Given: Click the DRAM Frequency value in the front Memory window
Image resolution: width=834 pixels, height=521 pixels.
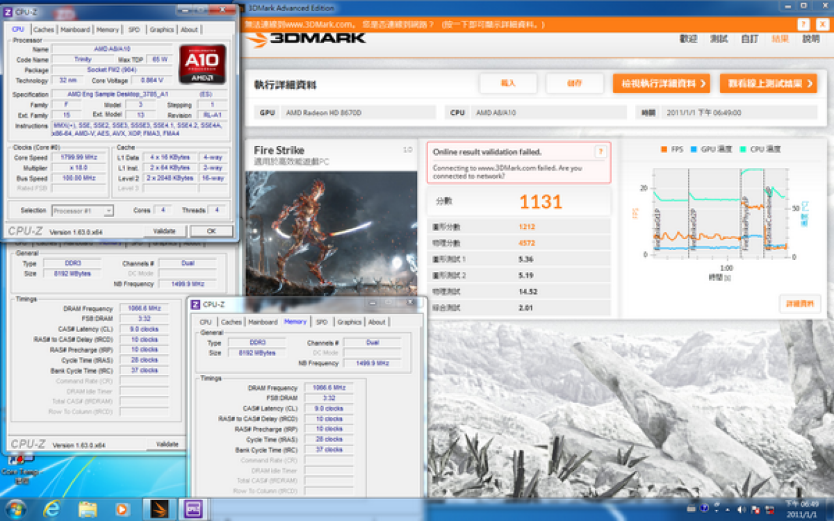Looking at the screenshot, I should tap(328, 388).
